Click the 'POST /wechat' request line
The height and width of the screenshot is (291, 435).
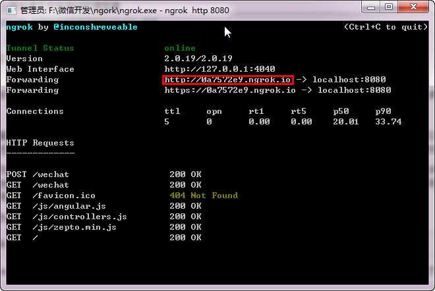[38, 174]
